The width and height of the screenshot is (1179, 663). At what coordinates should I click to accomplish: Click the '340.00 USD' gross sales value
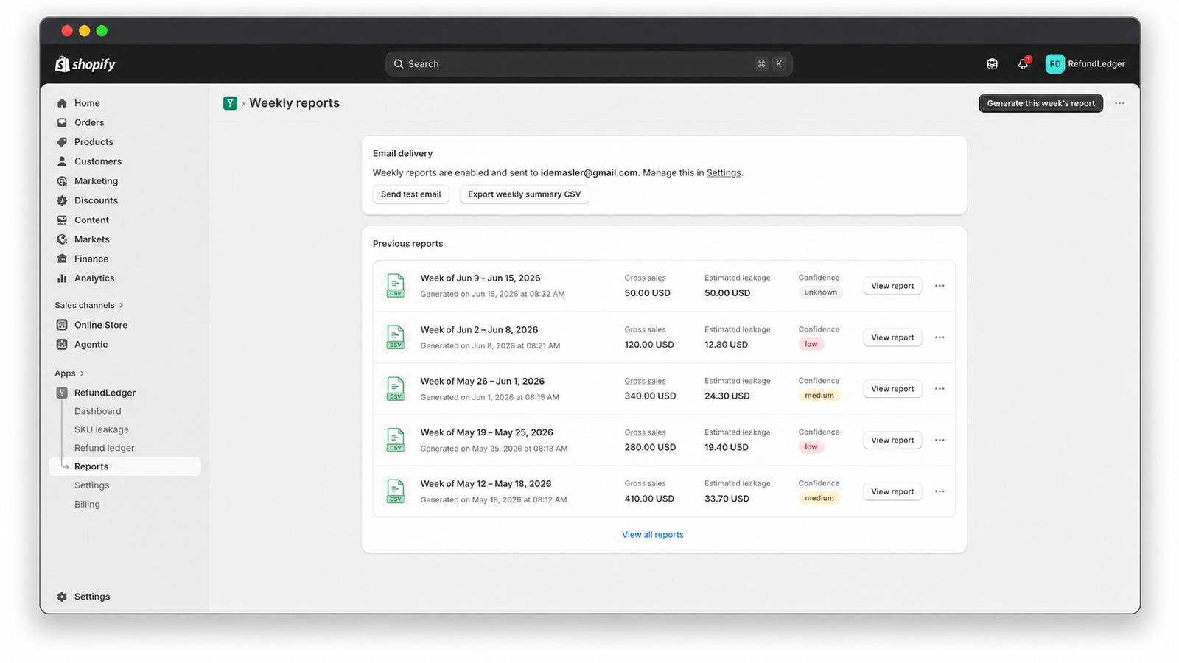(x=650, y=396)
